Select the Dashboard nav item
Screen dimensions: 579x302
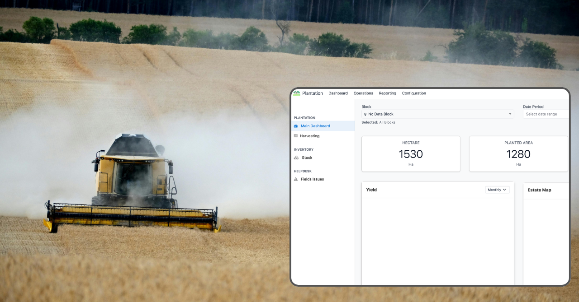[338, 93]
